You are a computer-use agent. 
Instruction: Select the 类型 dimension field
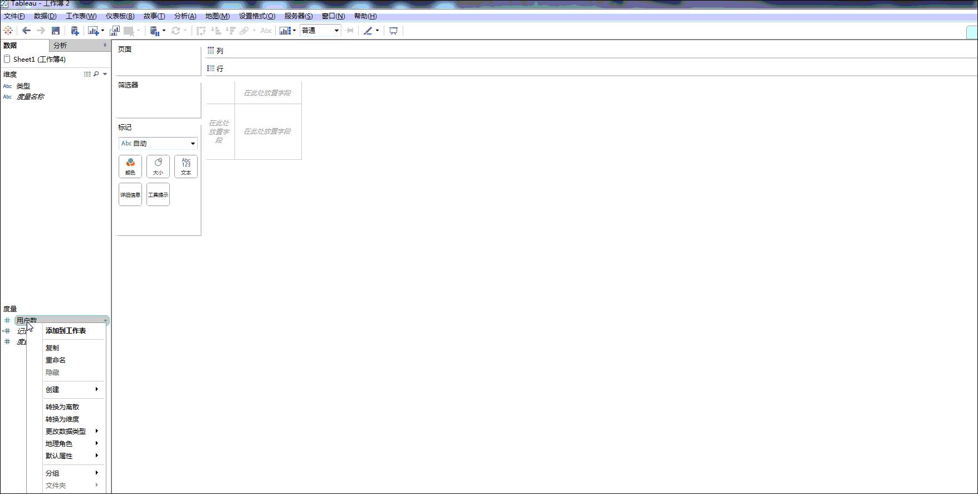tap(23, 86)
